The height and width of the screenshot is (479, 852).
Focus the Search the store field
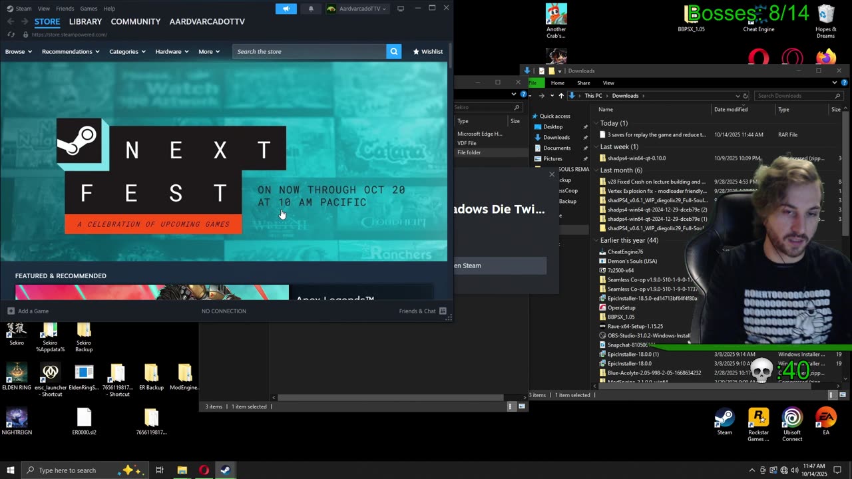(309, 51)
